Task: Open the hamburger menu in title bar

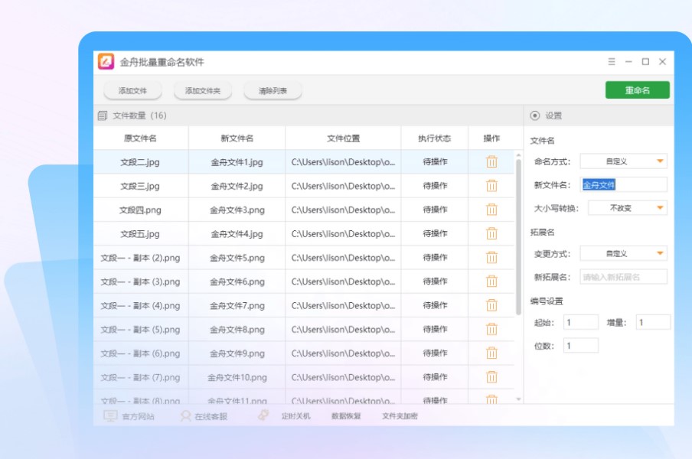Action: point(611,62)
